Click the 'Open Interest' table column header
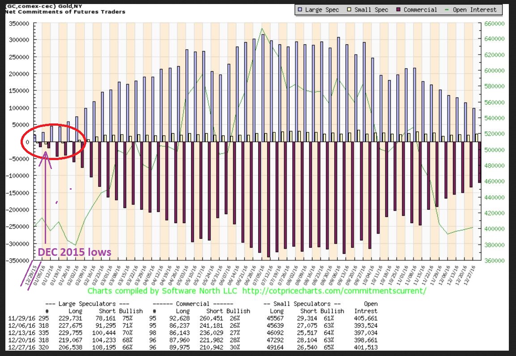The image size is (516, 356). coord(366,307)
